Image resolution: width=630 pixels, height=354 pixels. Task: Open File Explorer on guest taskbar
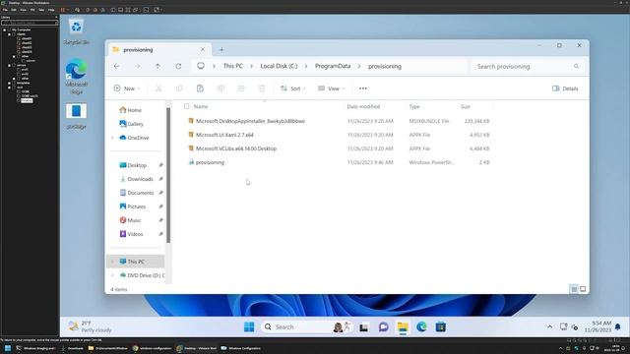(x=403, y=327)
